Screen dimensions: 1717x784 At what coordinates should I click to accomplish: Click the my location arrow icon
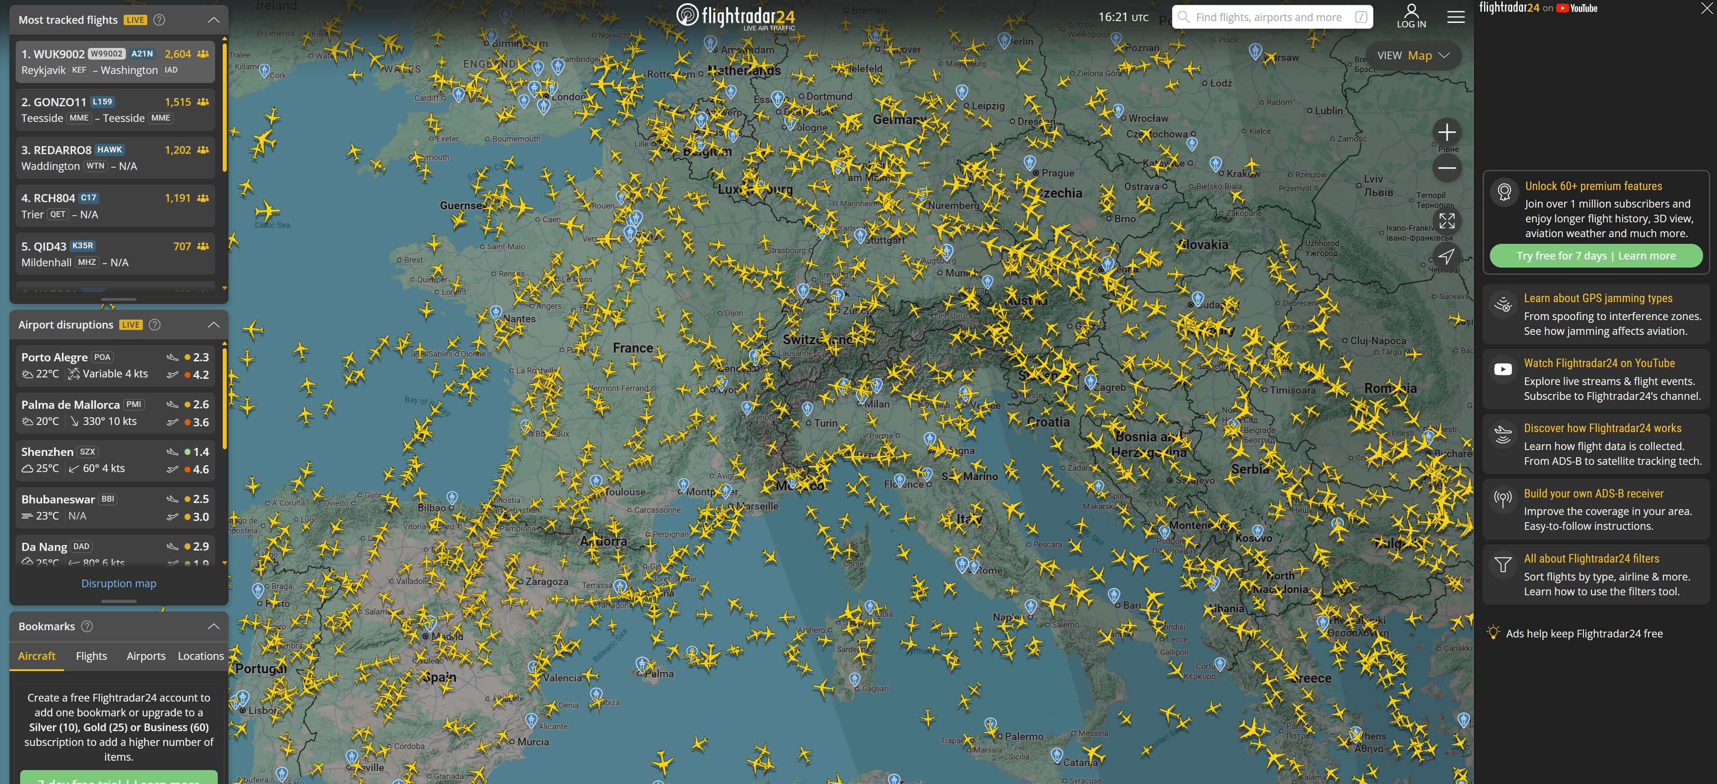(1446, 256)
